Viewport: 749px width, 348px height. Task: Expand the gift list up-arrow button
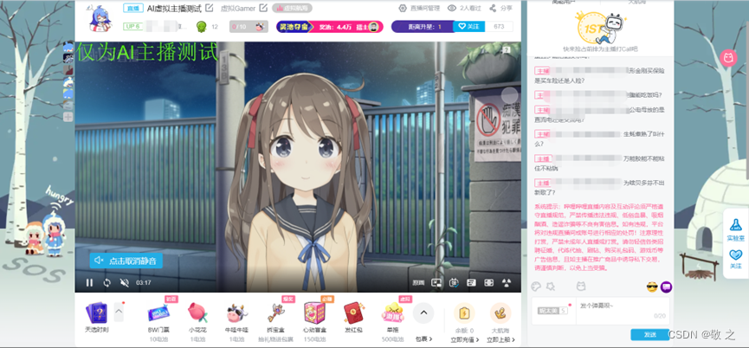423,313
